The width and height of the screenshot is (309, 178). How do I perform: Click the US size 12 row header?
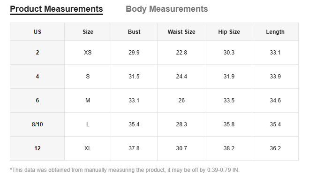pyautogui.click(x=37, y=148)
